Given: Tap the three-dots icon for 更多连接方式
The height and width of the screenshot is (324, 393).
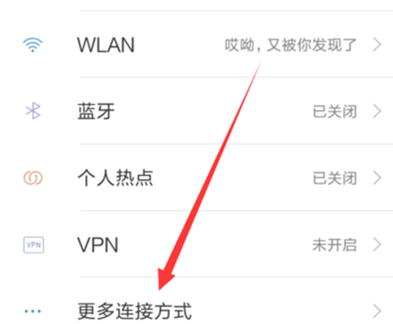Looking at the screenshot, I should 33,311.
